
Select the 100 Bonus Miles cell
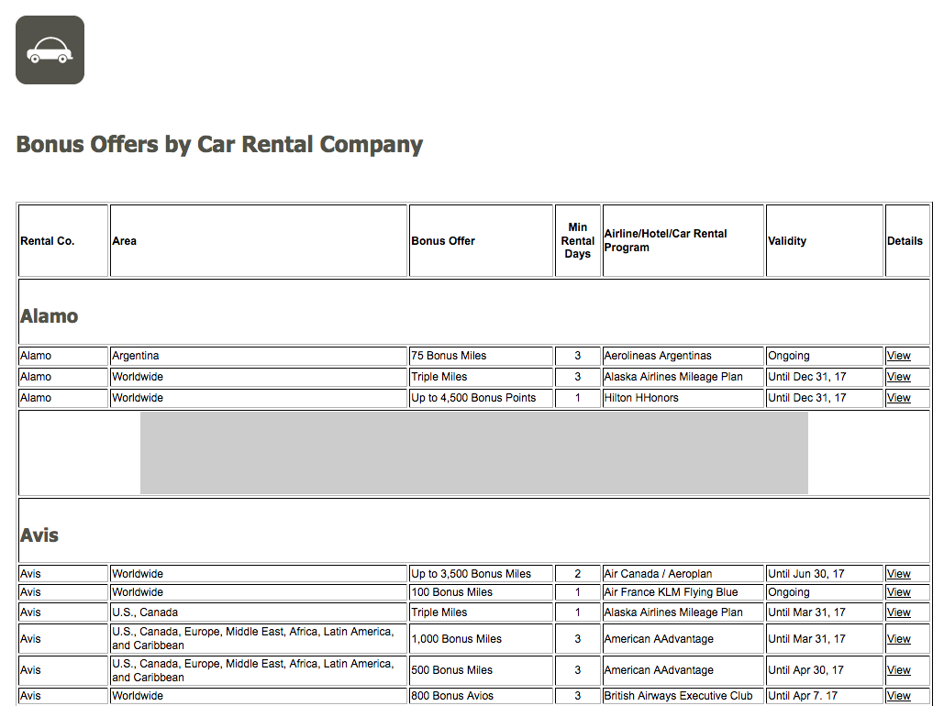(481, 592)
